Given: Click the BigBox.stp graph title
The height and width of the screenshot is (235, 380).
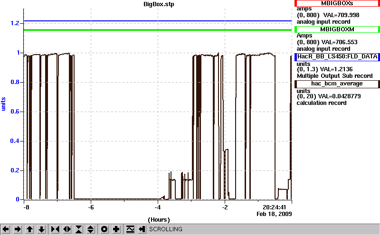Looking at the screenshot, I should [x=159, y=4].
